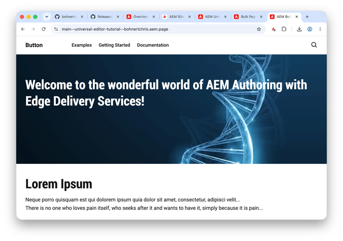
Task: Open the extensions puzzle icon
Action: [284, 29]
